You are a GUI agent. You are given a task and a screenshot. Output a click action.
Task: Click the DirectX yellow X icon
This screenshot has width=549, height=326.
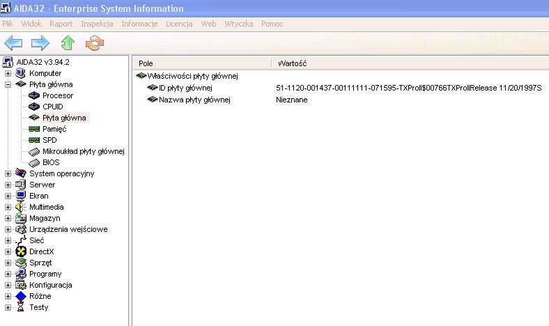pos(21,251)
